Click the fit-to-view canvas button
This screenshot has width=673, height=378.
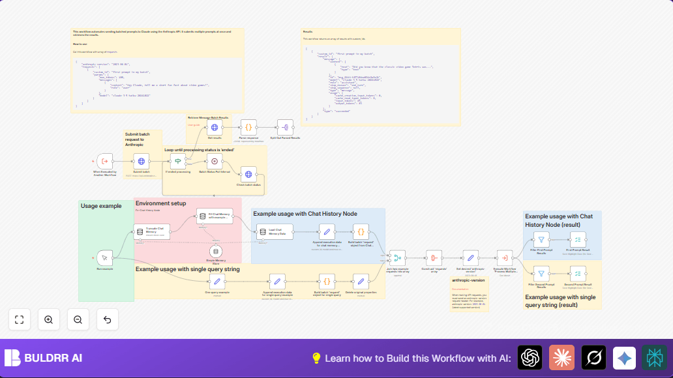pyautogui.click(x=20, y=319)
